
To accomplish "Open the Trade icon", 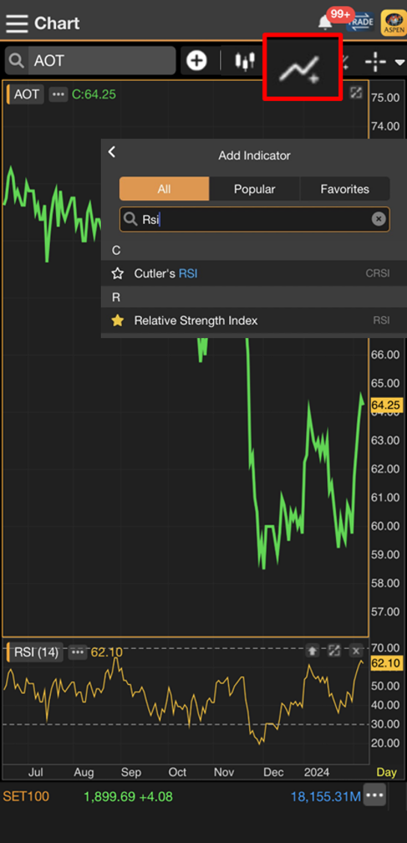I will pyautogui.click(x=360, y=22).
